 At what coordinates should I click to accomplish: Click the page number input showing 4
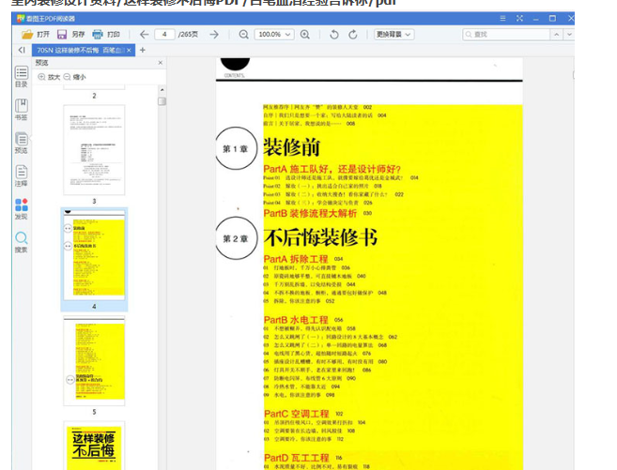164,35
